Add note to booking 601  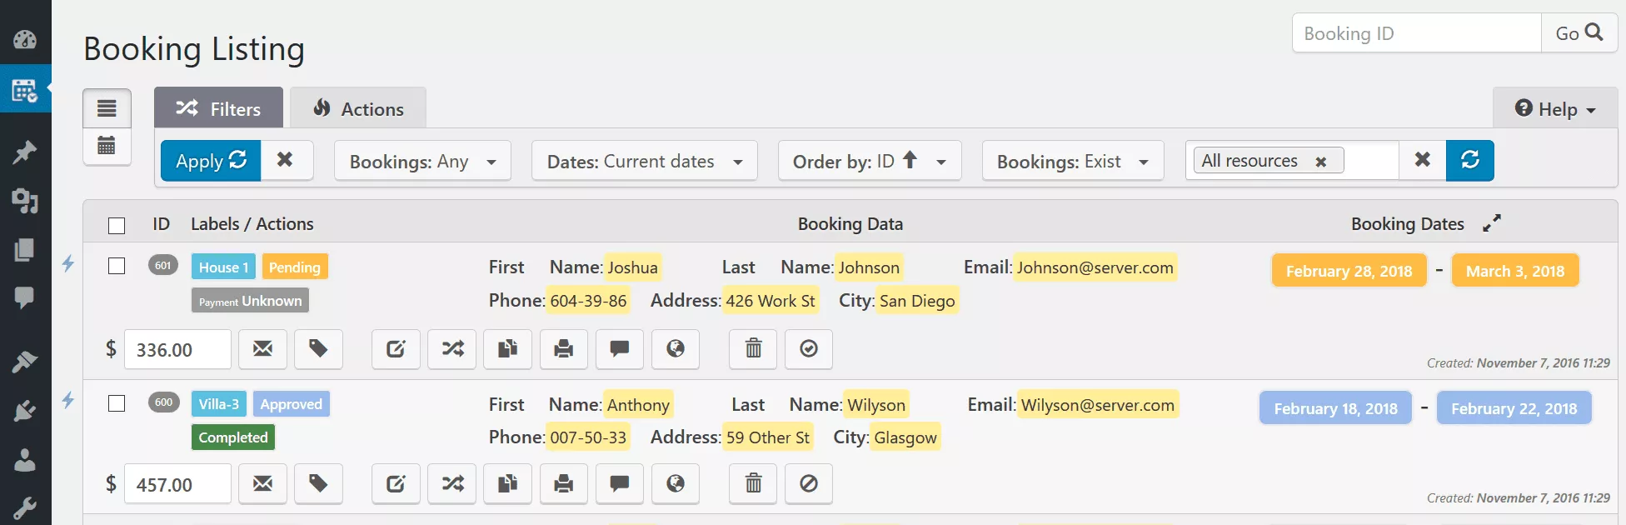620,348
